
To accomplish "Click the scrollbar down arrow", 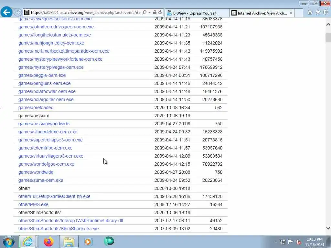I will tap(328, 228).
